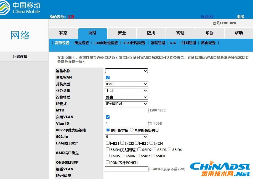Go to the 管理 tab

point(180,33)
